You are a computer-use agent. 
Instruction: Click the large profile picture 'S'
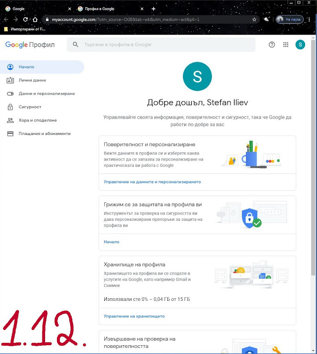point(197,76)
